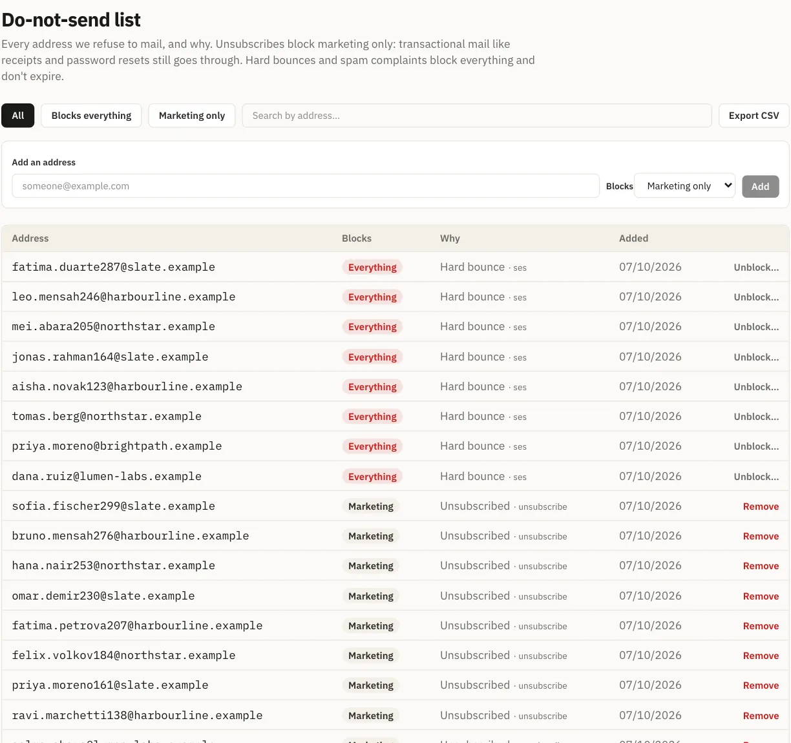The image size is (791, 743).
Task: Click the Add an address label
Action: click(43, 162)
